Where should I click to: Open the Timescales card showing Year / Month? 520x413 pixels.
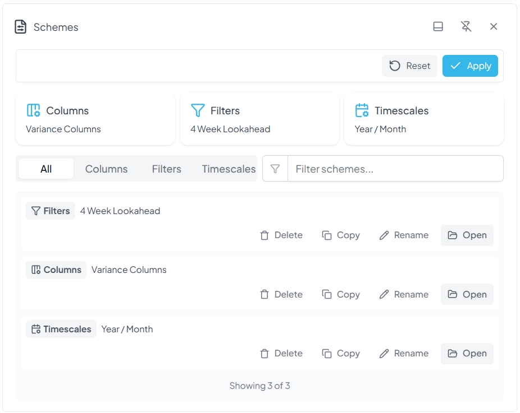pyautogui.click(x=424, y=119)
